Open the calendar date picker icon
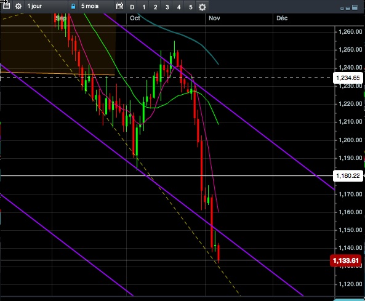Viewport: 365px width, 301px height. (119, 6)
